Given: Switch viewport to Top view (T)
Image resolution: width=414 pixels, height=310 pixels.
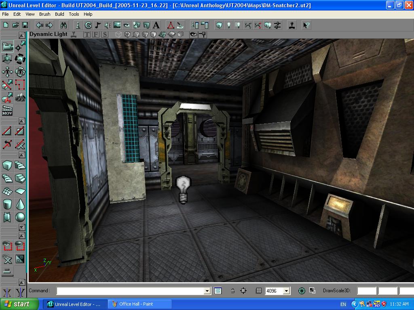Looking at the screenshot, I should tap(87, 35).
